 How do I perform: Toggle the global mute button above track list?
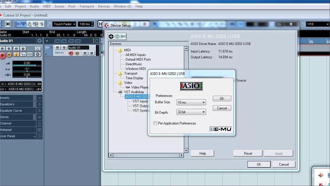pos(57,41)
